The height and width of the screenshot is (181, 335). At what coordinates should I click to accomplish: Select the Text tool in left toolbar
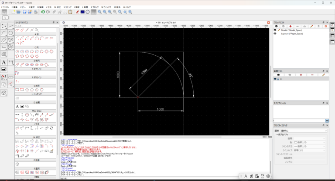click(4, 62)
